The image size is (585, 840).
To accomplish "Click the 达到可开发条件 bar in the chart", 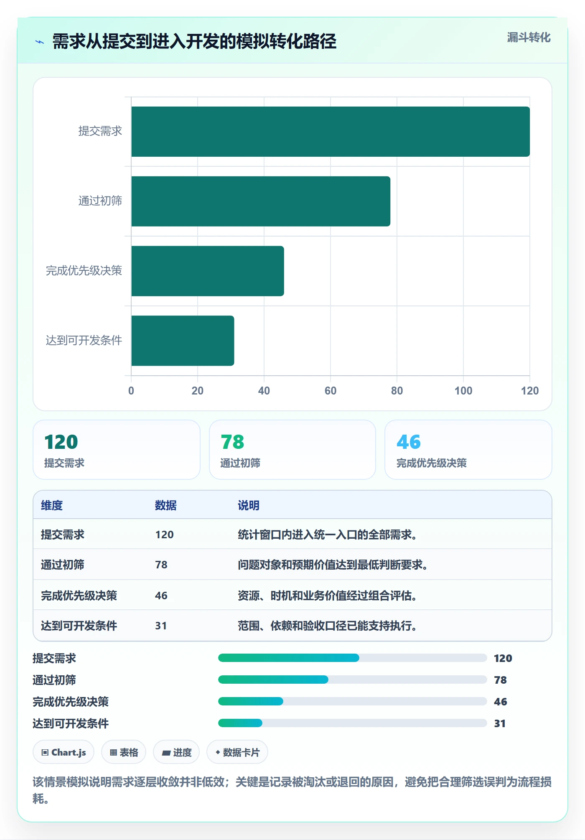I will tap(183, 341).
